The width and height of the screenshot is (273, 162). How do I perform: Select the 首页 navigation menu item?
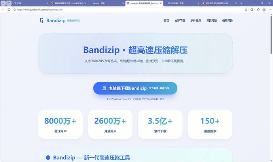[167, 20]
